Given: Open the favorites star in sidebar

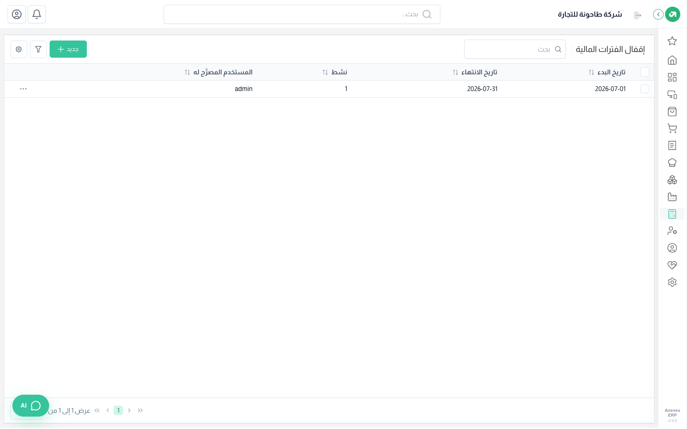Looking at the screenshot, I should [x=672, y=41].
